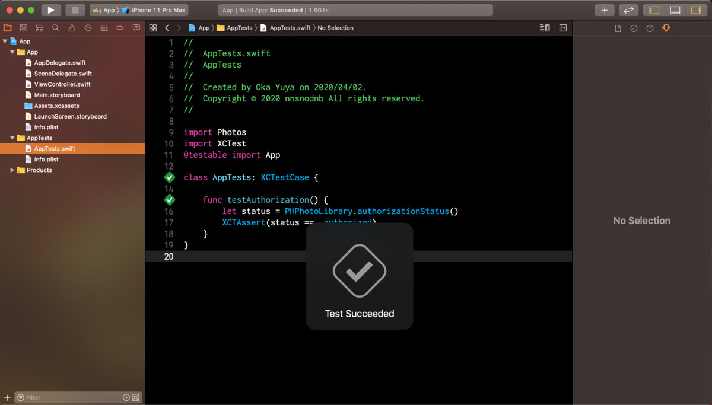Viewport: 712px width, 405px height.
Task: Show the Quick Help inspector
Action: 650,28
